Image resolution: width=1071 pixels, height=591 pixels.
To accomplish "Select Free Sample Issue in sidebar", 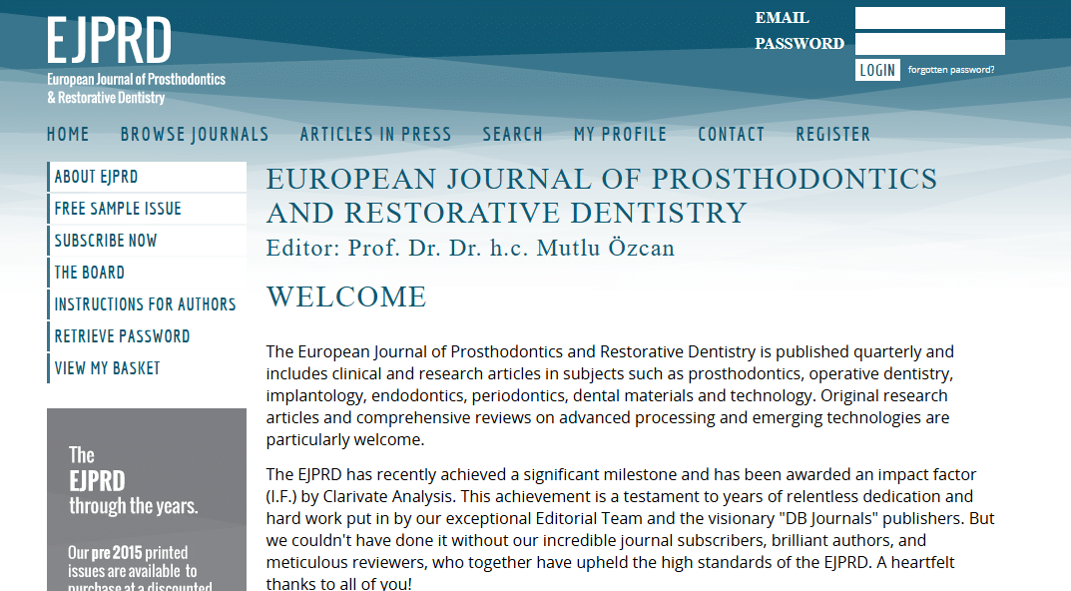I will tap(118, 209).
